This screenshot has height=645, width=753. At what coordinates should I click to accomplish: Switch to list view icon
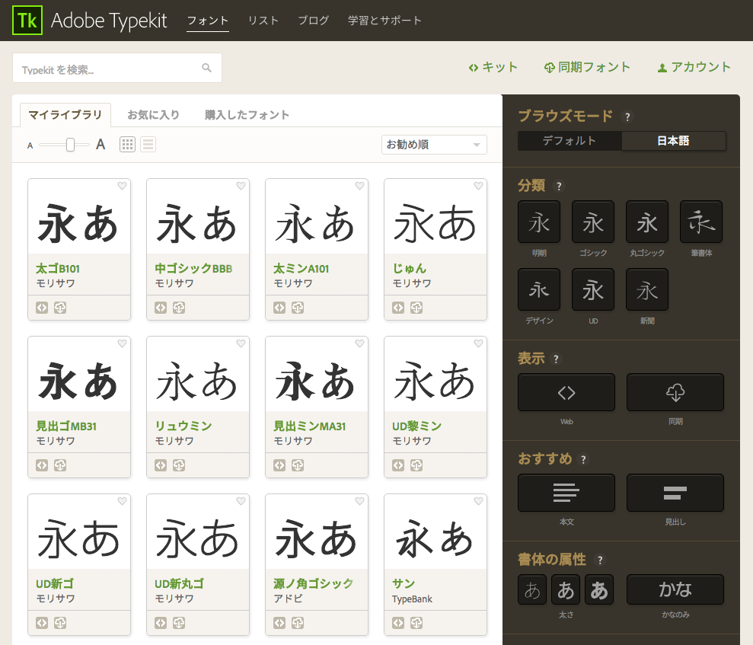(x=148, y=145)
